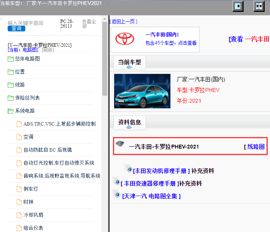Click the Toyota logo image
This screenshot has width=270, height=232.
pos(125,39)
